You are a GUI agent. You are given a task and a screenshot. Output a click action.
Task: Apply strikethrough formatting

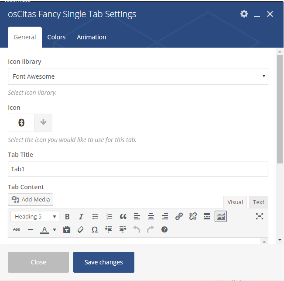coord(17,229)
